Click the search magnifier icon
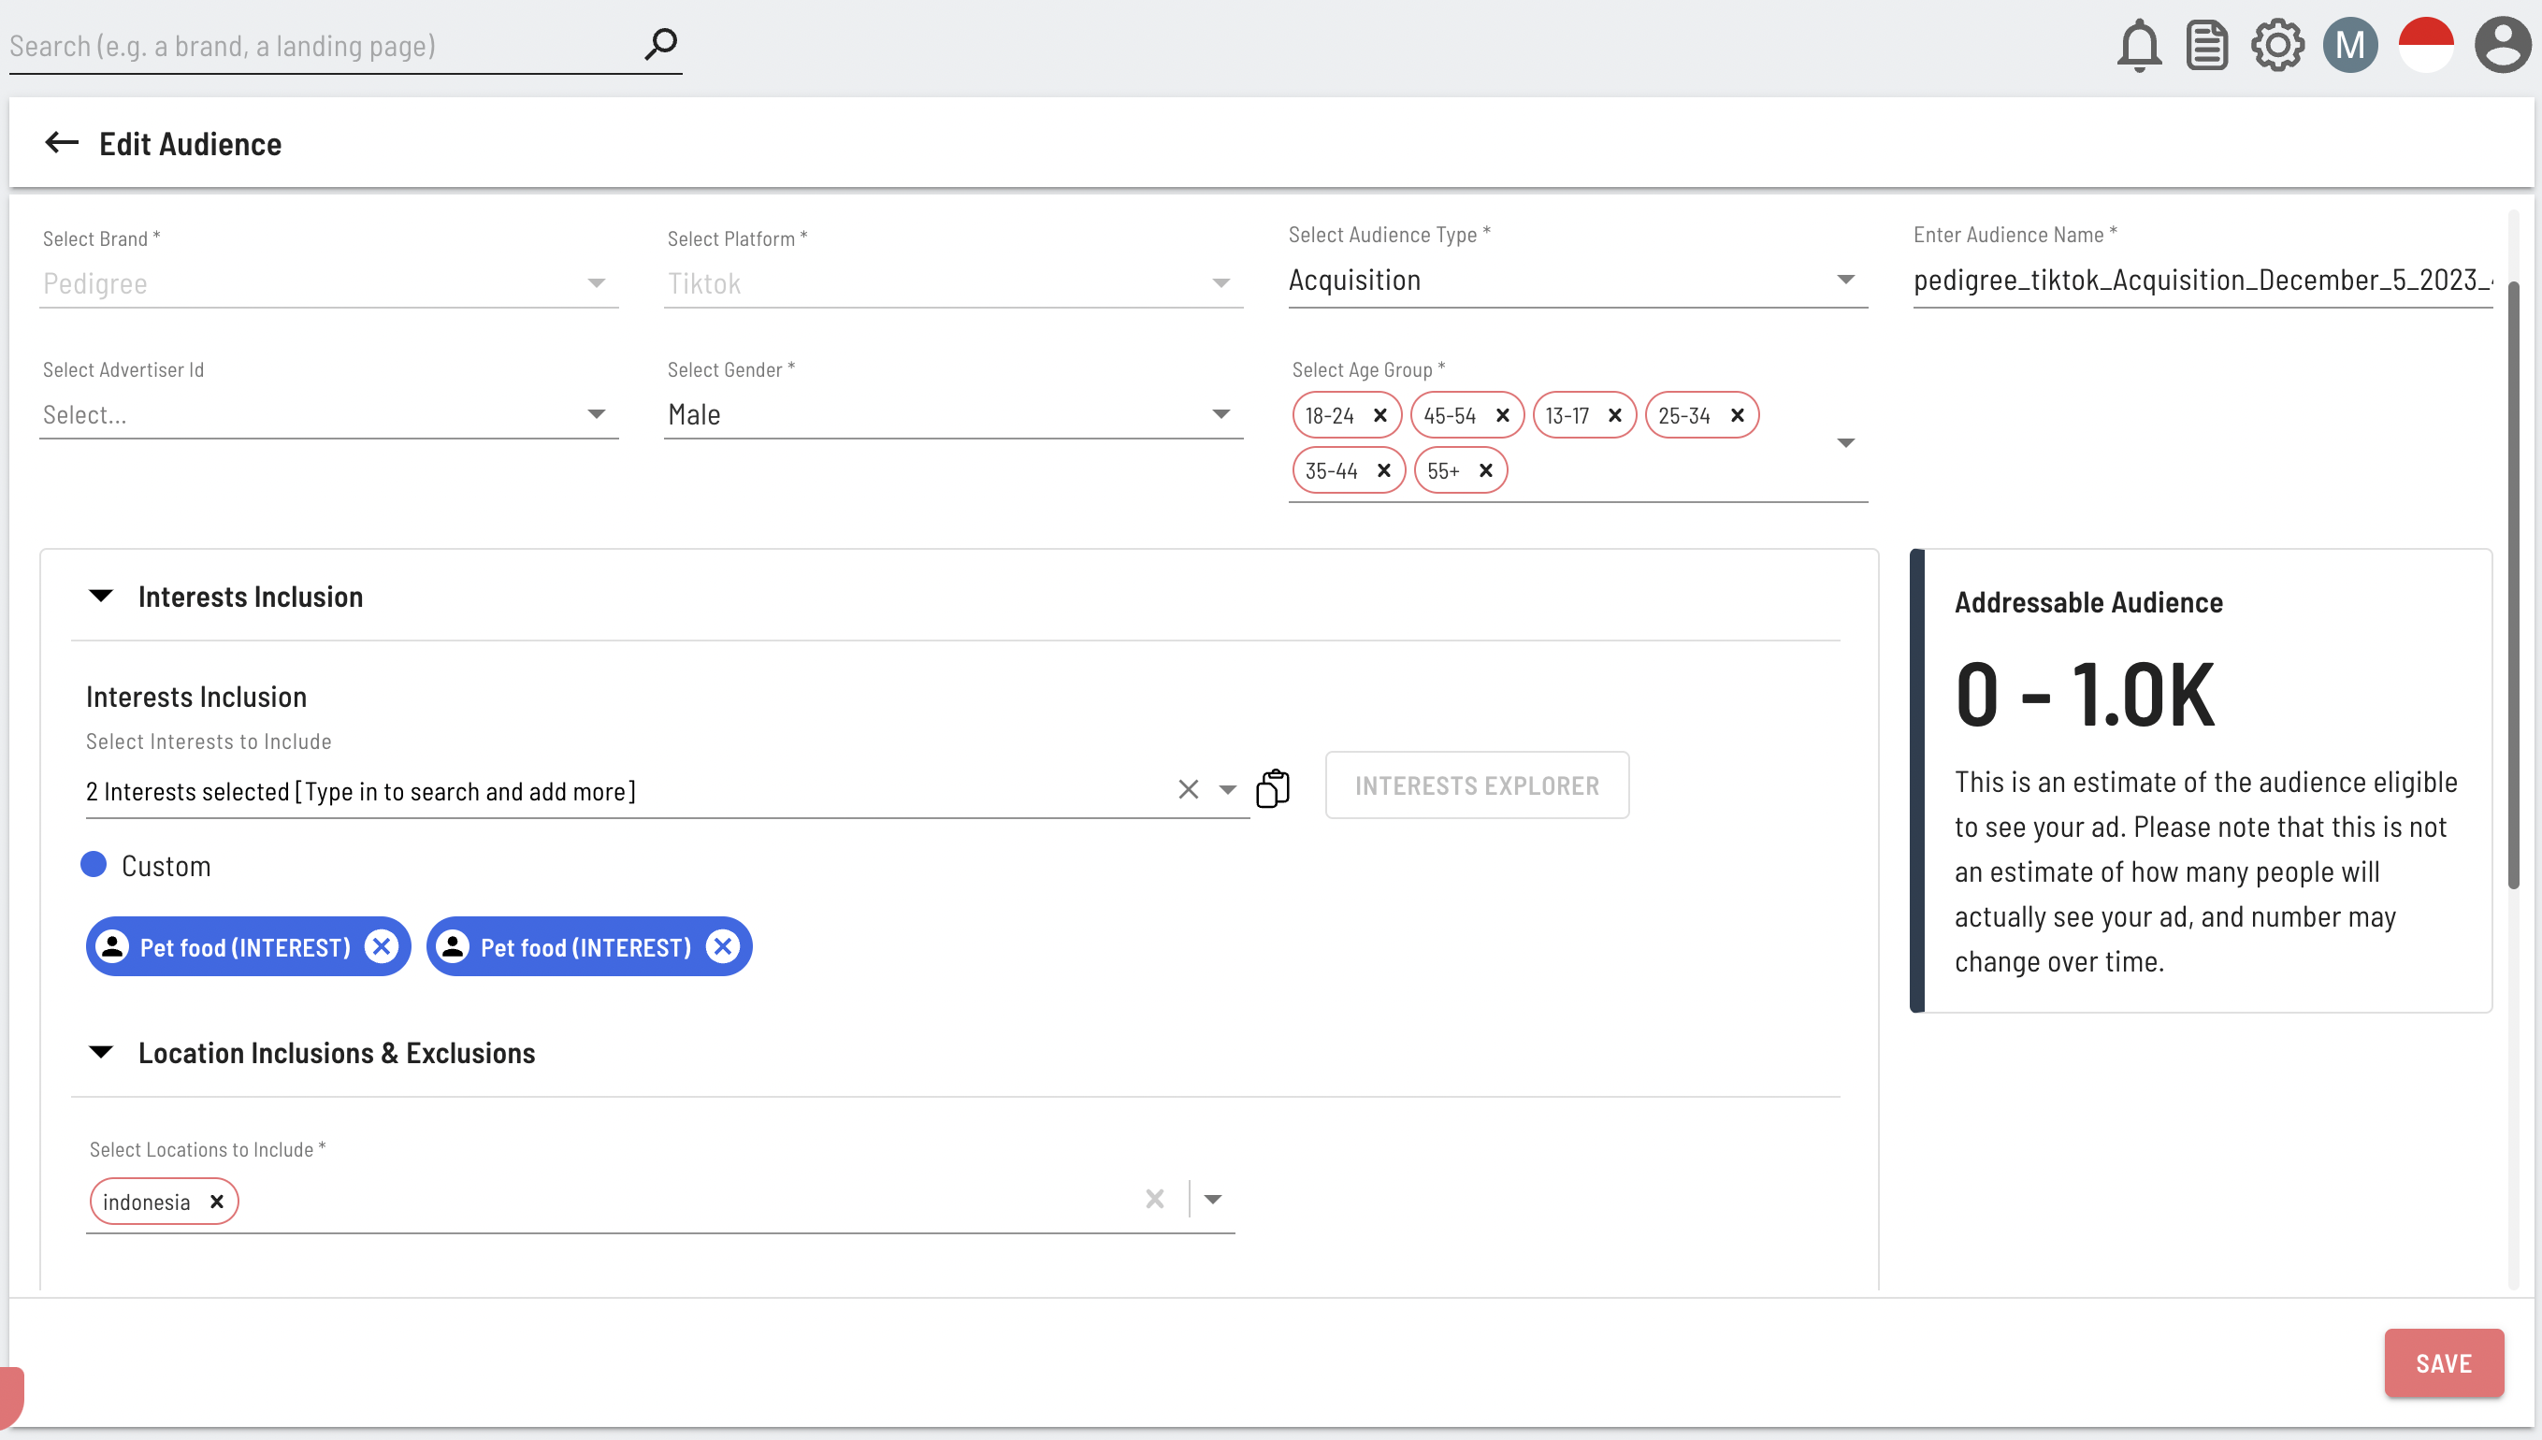Viewport: 2542px width, 1440px height. (x=660, y=44)
